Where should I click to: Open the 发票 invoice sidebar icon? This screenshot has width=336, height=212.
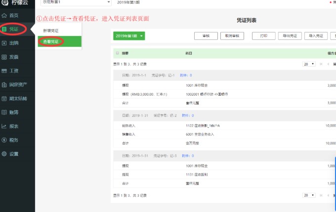click(x=4, y=57)
